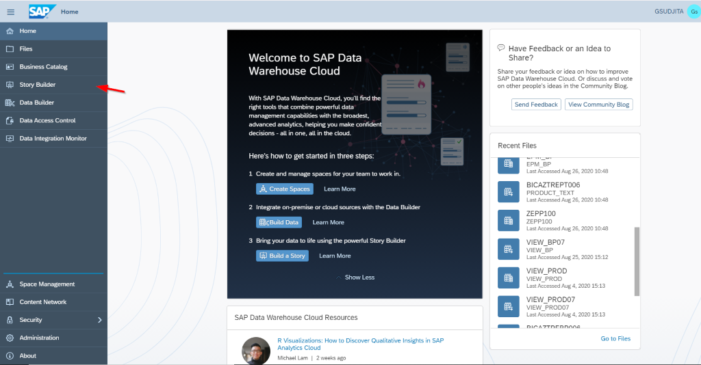Screen dimensions: 701x365
Task: Open the GS user avatar
Action: click(694, 12)
